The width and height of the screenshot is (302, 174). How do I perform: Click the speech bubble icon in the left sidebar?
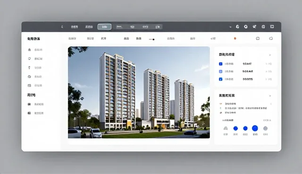coord(29,59)
